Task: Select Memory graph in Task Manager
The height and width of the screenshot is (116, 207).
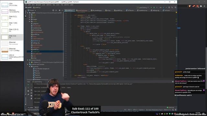Action: point(12,11)
